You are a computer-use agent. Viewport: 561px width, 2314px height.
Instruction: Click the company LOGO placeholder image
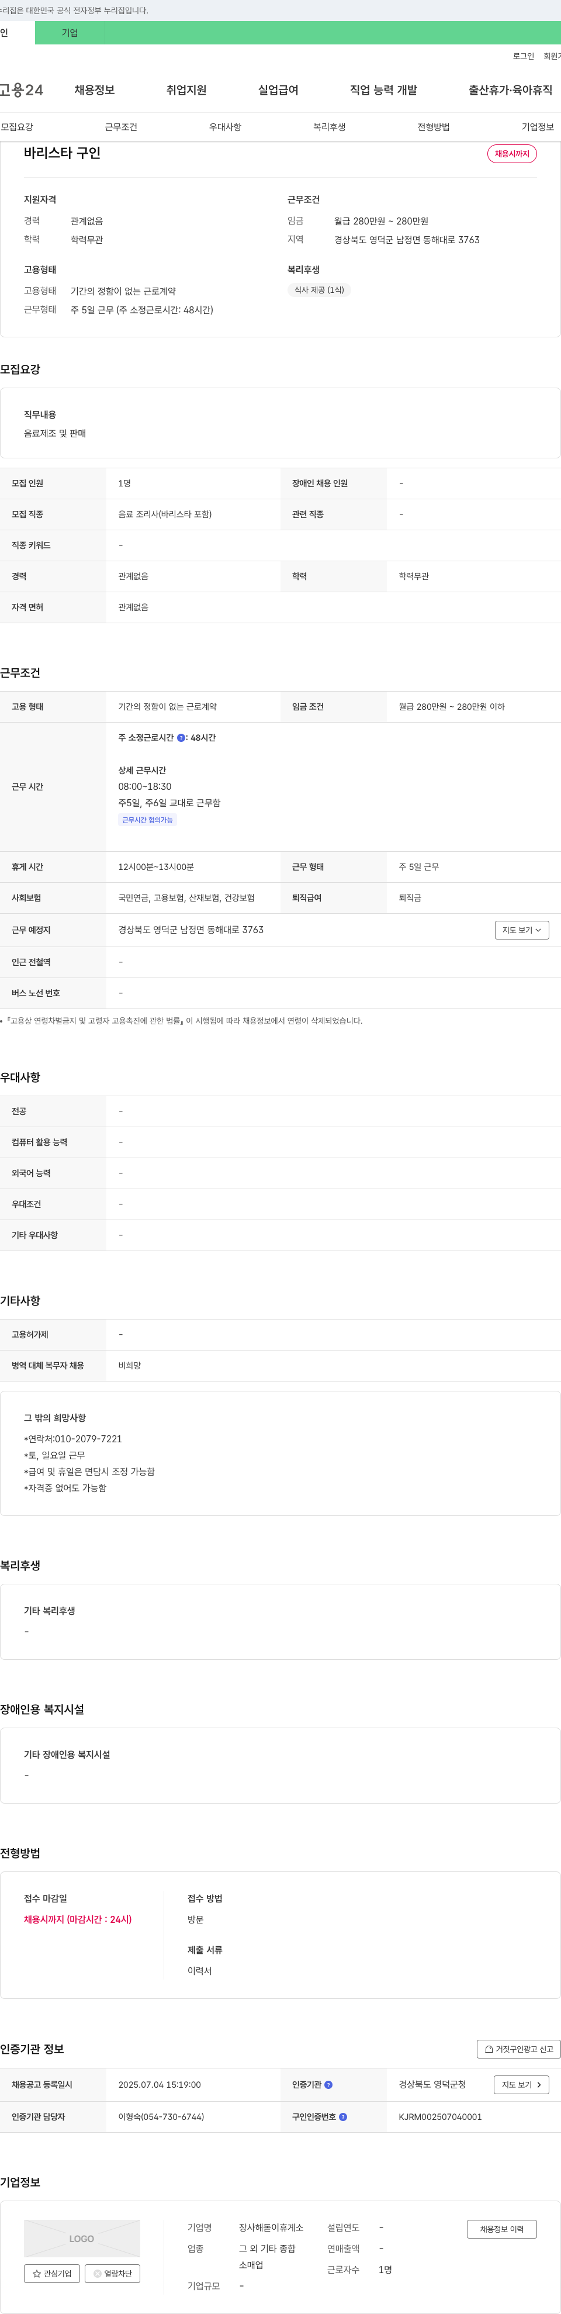pyautogui.click(x=82, y=2237)
